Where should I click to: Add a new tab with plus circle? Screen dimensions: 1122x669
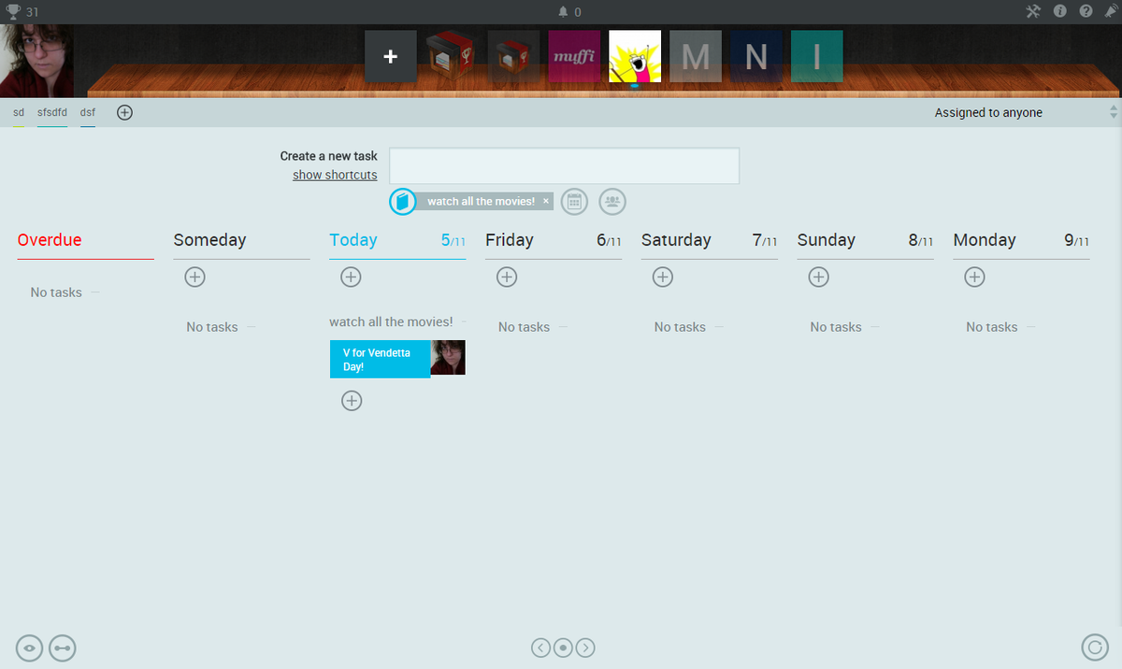124,112
